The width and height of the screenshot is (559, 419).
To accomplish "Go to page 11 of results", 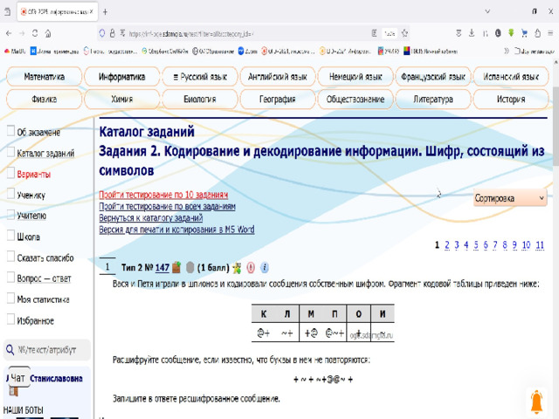I will point(540,244).
